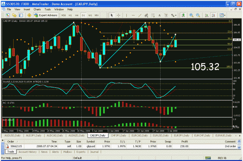Switch chart to MN monthly timeframe
The width and height of the screenshot is (243, 161).
pyautogui.click(x=96, y=15)
